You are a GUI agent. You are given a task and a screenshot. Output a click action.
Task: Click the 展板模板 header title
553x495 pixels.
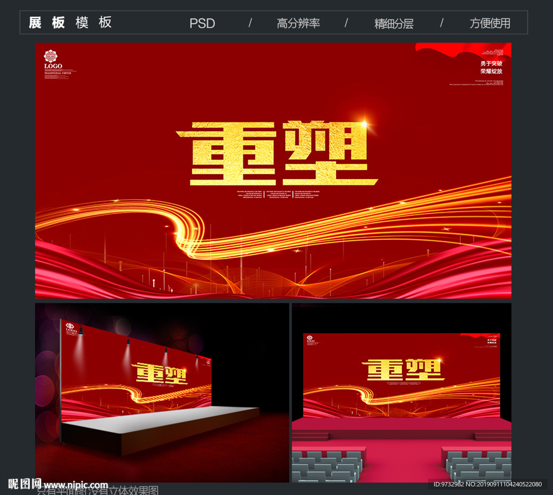coord(70,23)
